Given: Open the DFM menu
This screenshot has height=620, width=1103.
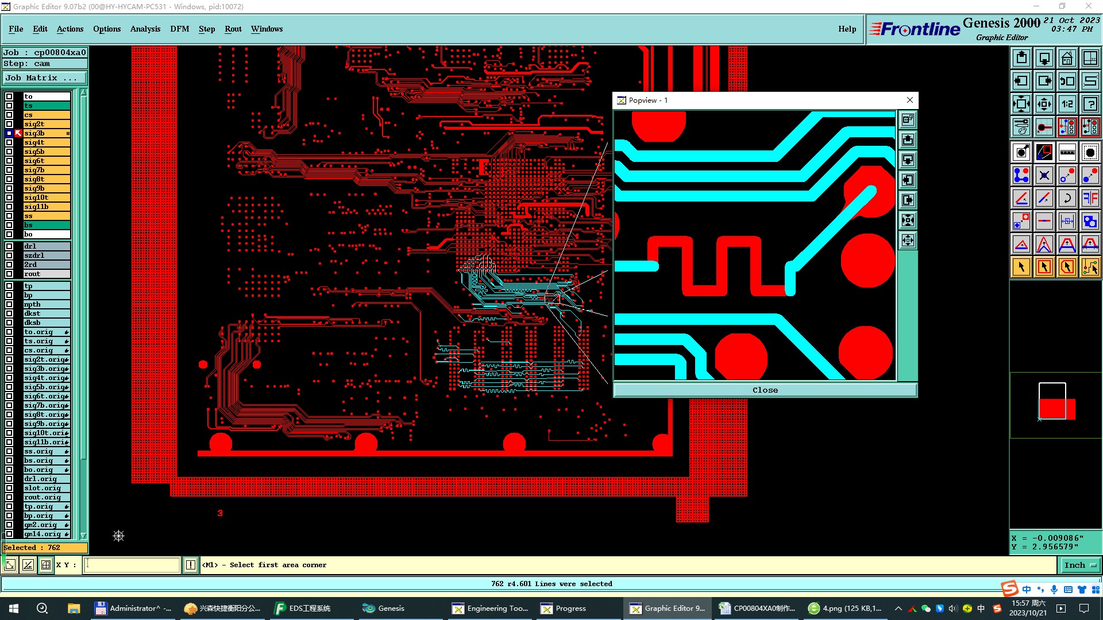Looking at the screenshot, I should [180, 29].
